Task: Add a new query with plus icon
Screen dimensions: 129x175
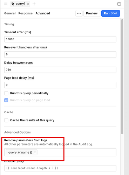Action: click(x=34, y=4)
